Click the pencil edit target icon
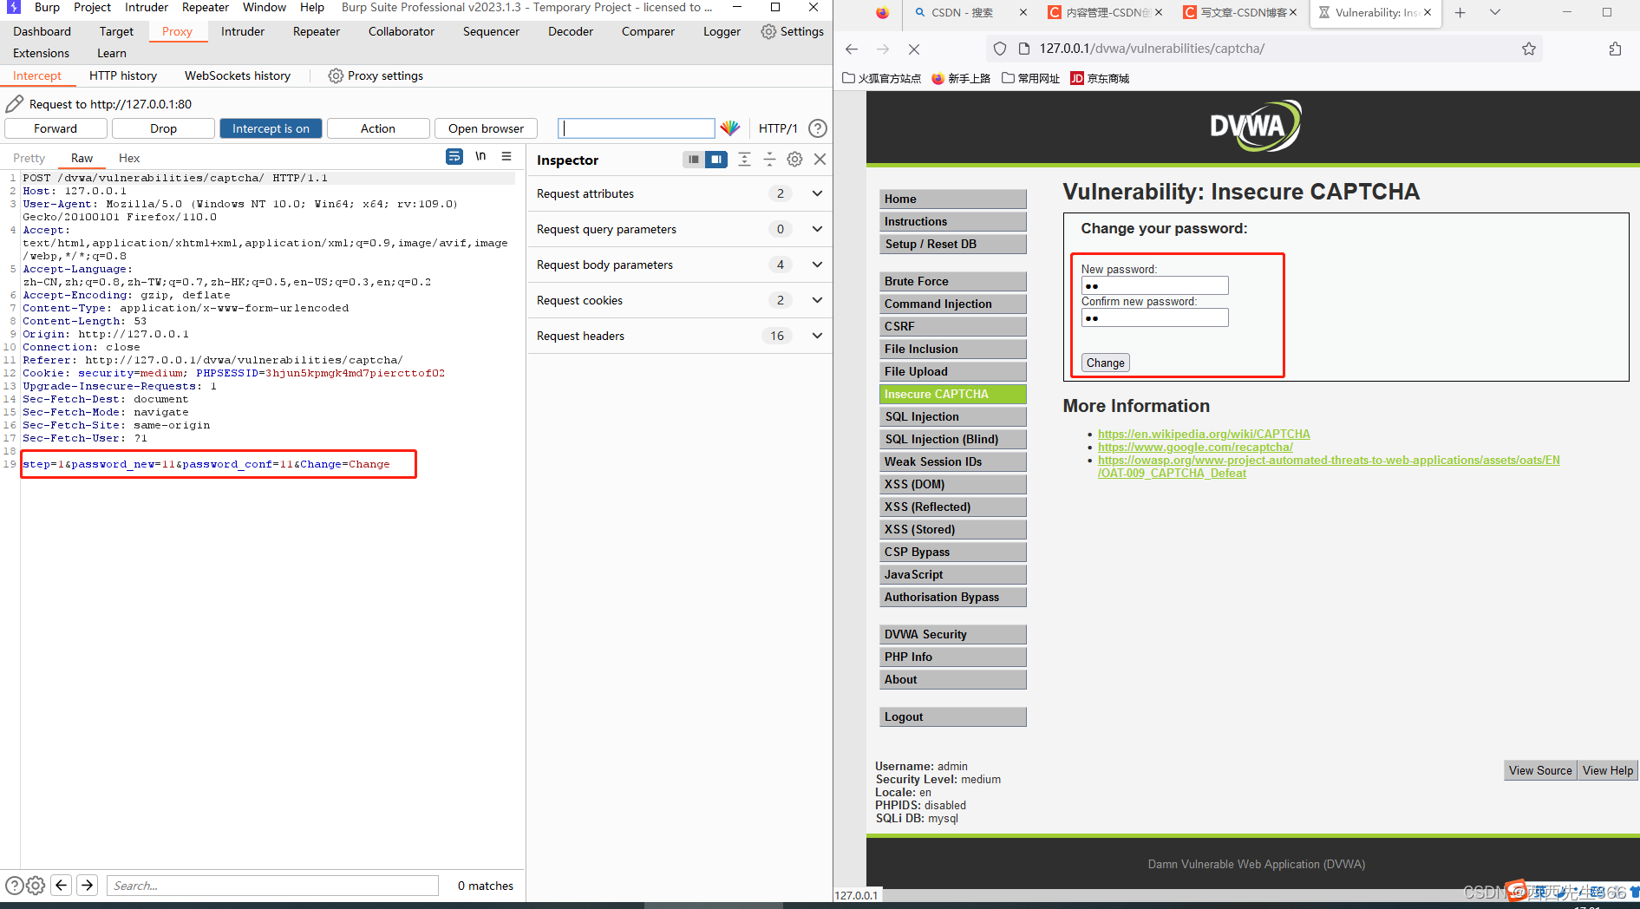 tap(14, 104)
